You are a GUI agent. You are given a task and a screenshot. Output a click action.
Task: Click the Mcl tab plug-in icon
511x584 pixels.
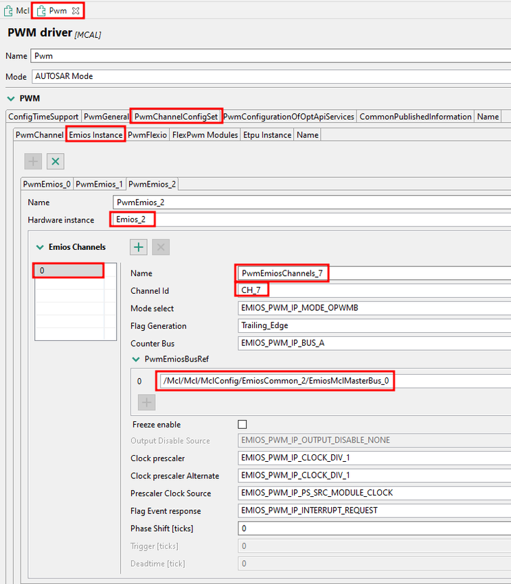8,11
